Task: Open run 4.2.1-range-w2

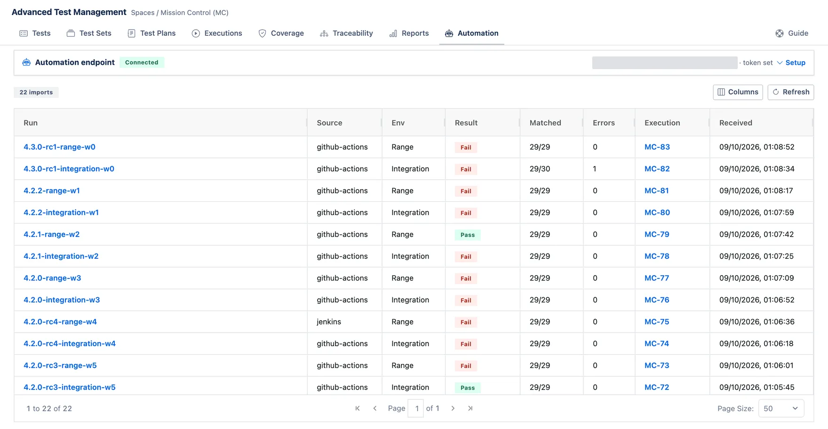Action: (x=52, y=234)
